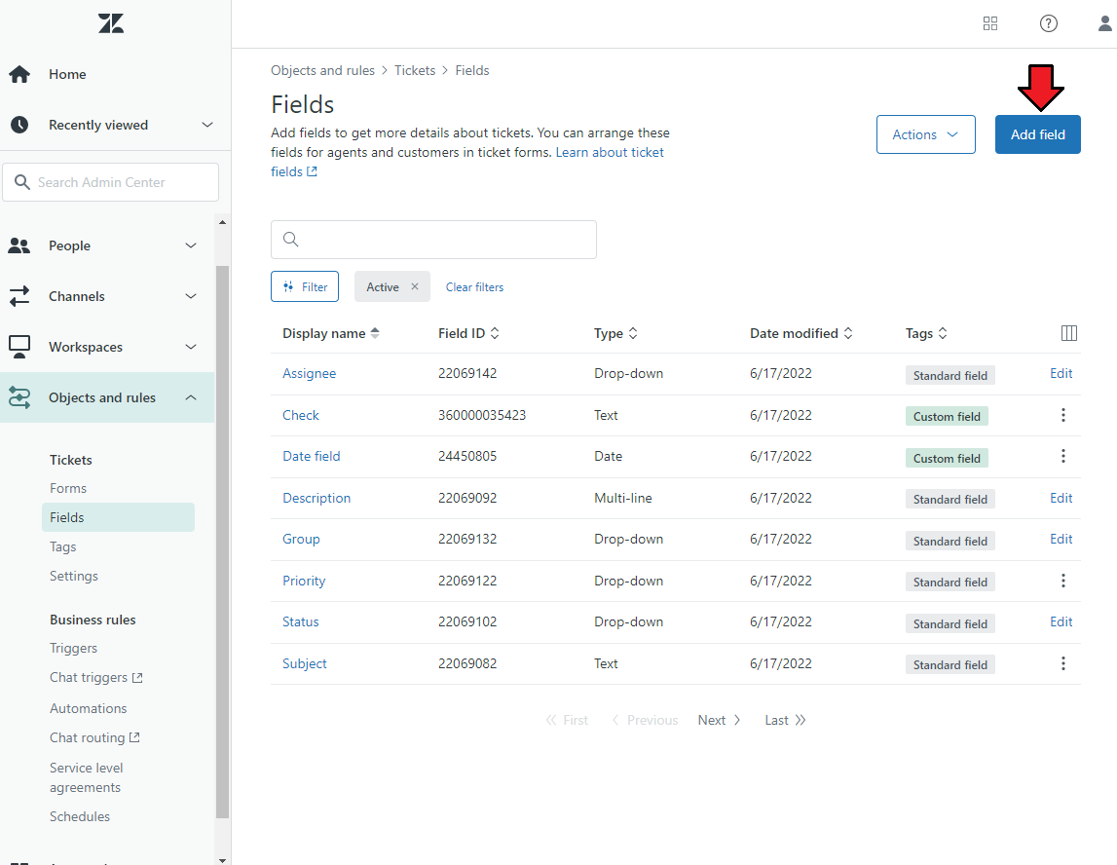Sort by Tags column
Screen dimensions: 1117x865
[926, 333]
